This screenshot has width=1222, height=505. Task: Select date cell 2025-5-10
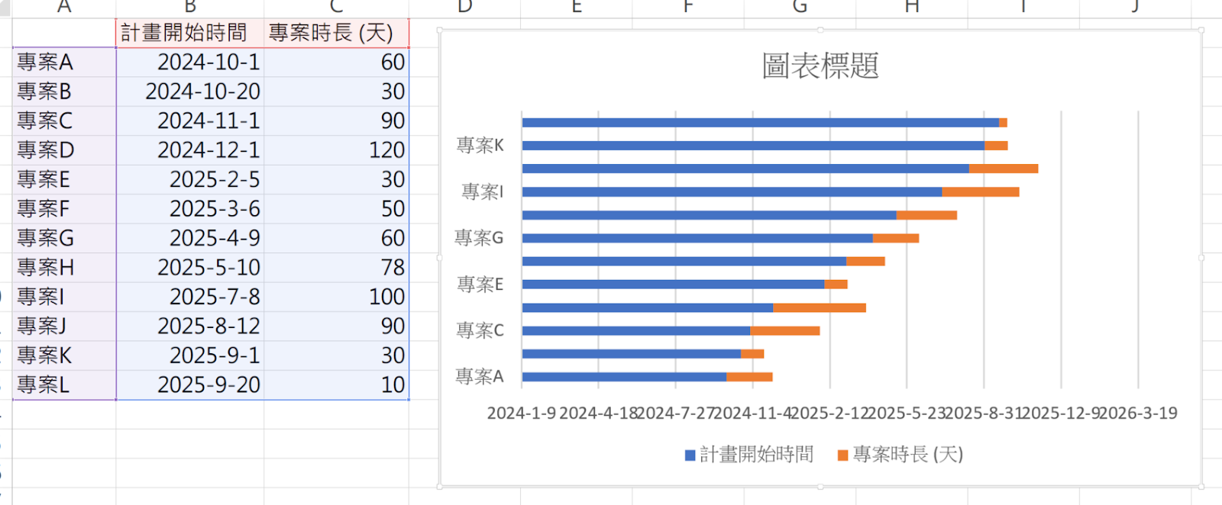(190, 268)
